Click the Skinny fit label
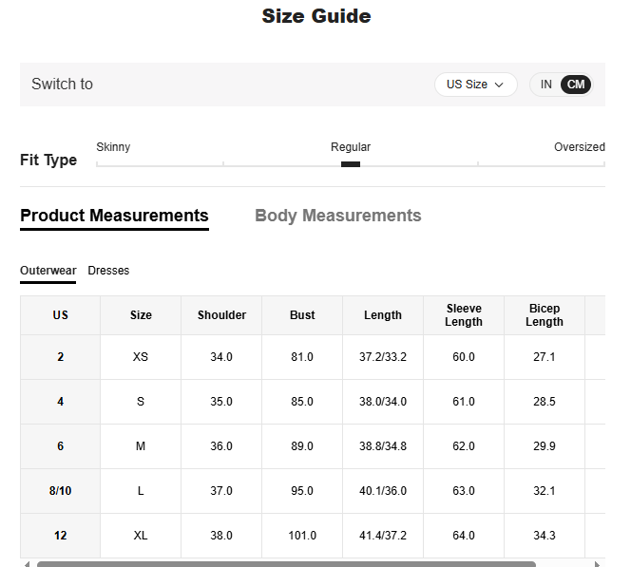This screenshot has width=631, height=567. pyautogui.click(x=113, y=147)
